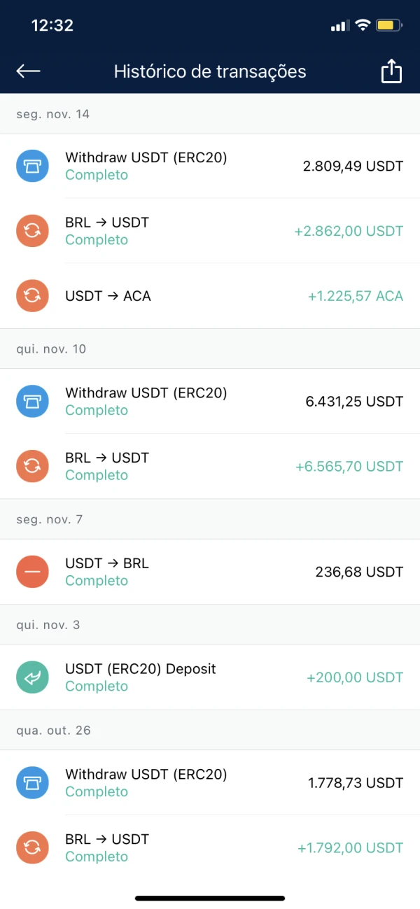Image resolution: width=420 pixels, height=909 pixels.
Task: Tap swap icon for +1.792,00 USDT conversion
Action: coord(32,847)
